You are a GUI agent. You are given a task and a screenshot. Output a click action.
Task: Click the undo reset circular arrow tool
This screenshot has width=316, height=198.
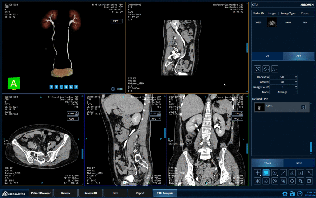coord(275,181)
